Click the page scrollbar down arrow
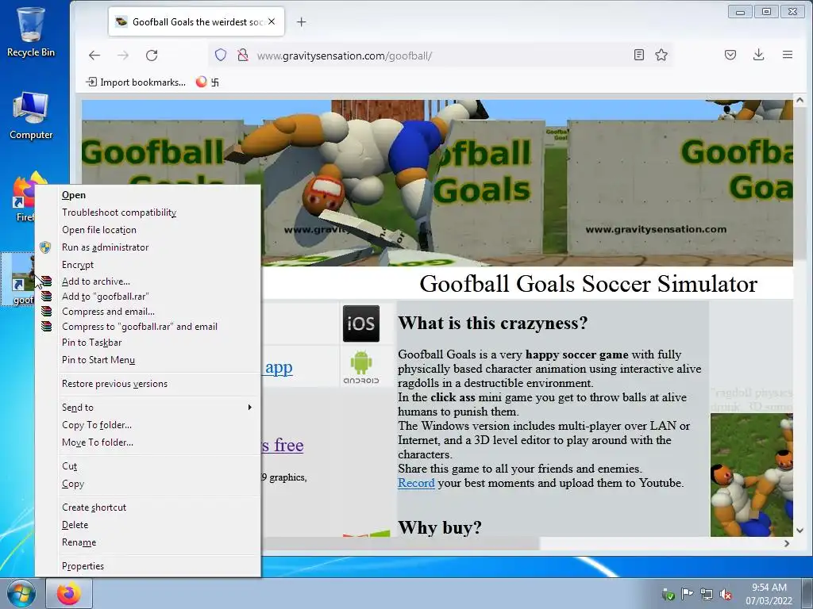 pyautogui.click(x=800, y=530)
